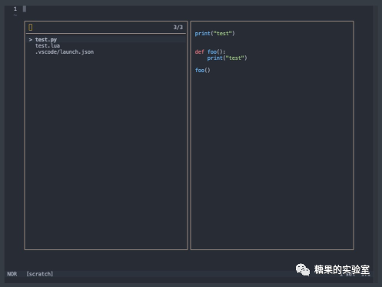This screenshot has width=382, height=287.
Task: Click line number 1 in the gutter
Action: pyautogui.click(x=15, y=9)
